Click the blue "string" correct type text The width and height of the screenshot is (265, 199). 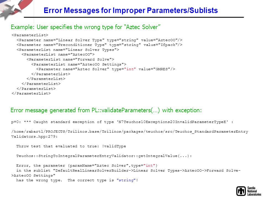pyautogui.click(x=126, y=180)
